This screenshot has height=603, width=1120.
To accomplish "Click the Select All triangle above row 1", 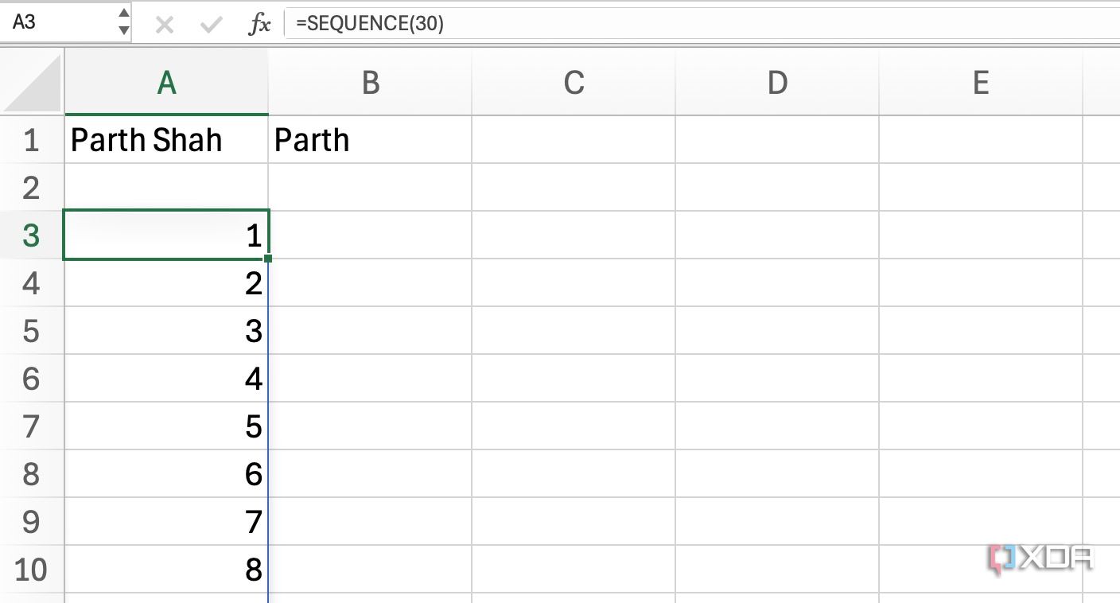I will coord(32,81).
